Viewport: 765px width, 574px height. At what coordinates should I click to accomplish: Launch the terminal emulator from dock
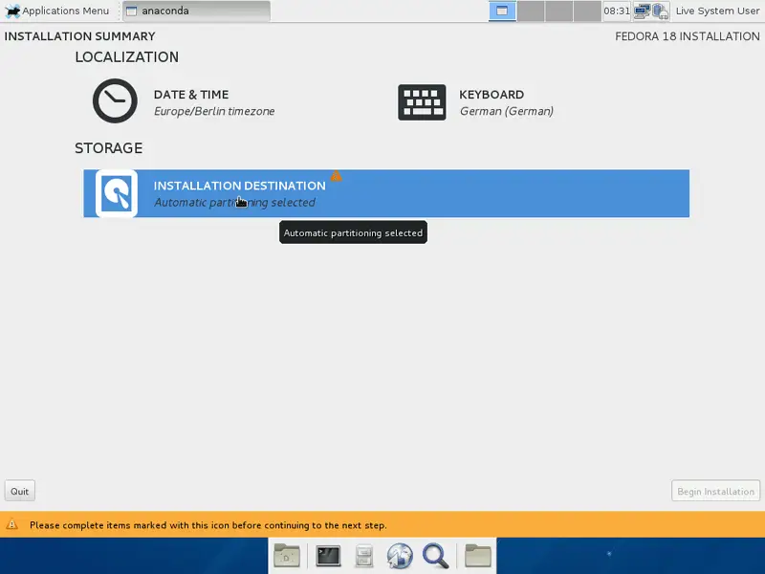pos(328,556)
